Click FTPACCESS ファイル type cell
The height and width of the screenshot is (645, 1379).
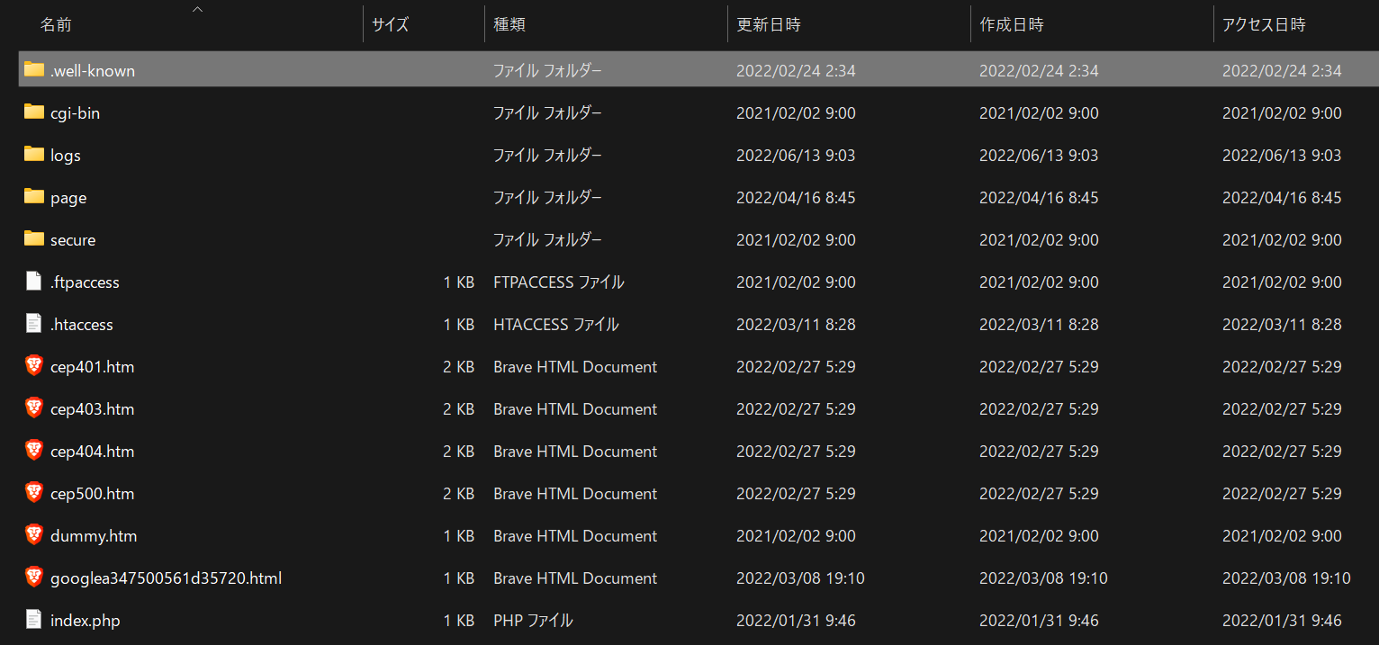pyautogui.click(x=559, y=282)
